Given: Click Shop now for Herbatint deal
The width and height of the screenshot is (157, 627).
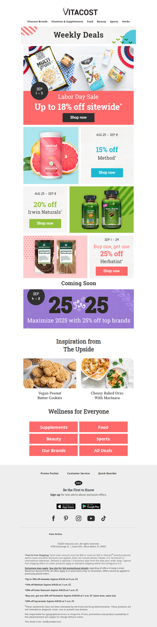Looking at the screenshot, I should point(111,271).
